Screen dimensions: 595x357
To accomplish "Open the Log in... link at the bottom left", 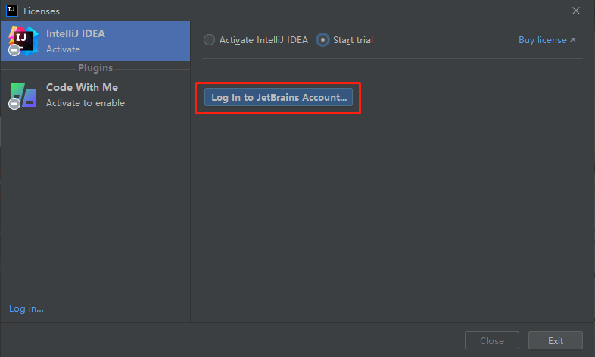I will (x=26, y=308).
